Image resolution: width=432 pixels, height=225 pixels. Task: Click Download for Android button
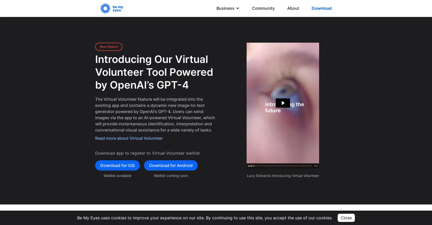coord(171,166)
